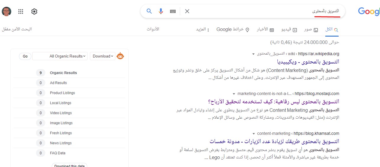This screenshot has width=380, height=167.
Task: Expand the blog.khamsat.com result options arrow
Action: tap(254, 134)
